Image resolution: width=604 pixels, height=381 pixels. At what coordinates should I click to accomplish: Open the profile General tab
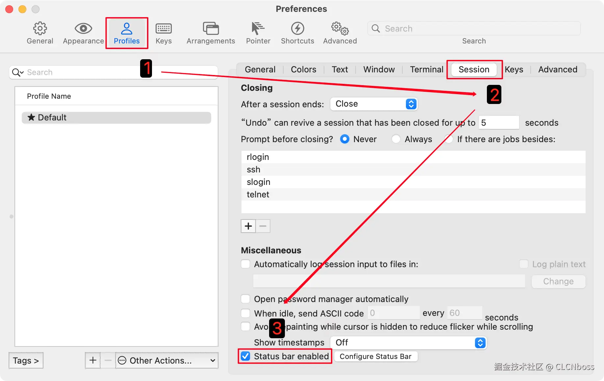260,69
